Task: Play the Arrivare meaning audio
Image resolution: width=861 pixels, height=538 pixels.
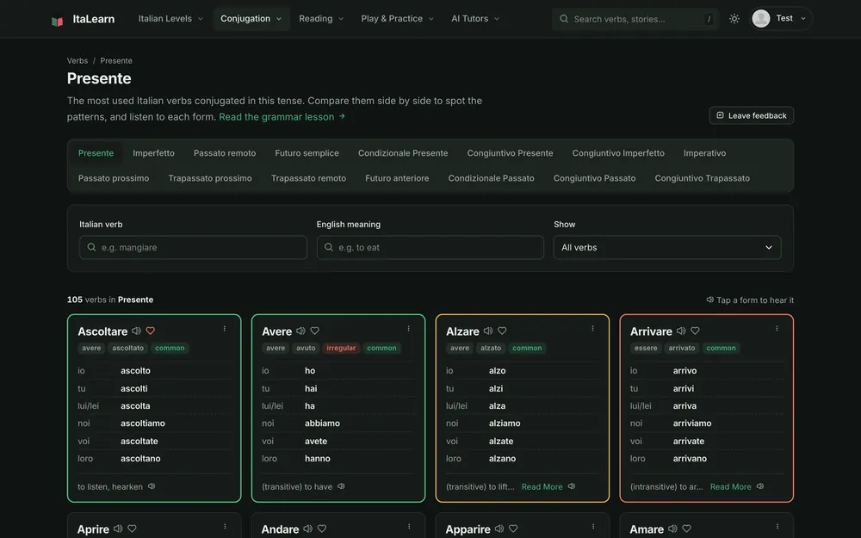Action: (760, 486)
